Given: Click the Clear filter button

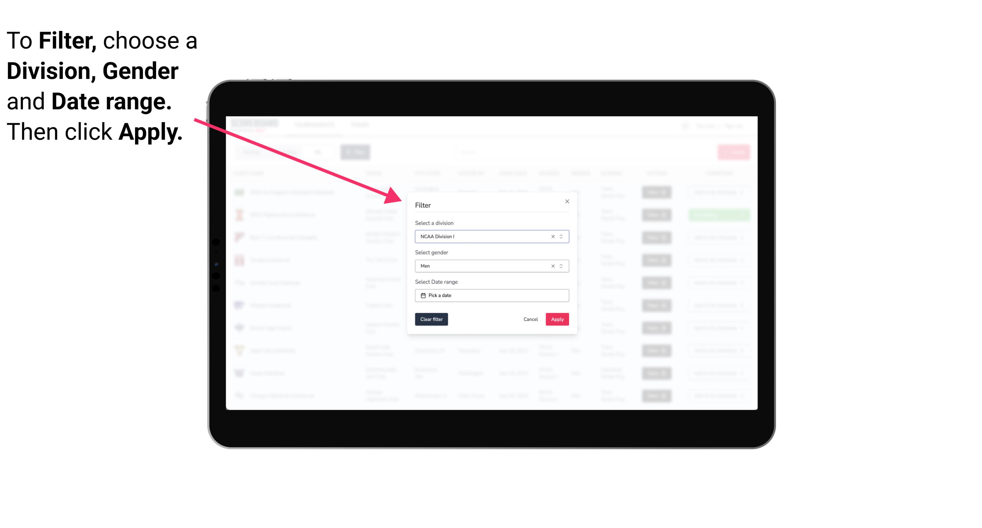Looking at the screenshot, I should click(431, 319).
